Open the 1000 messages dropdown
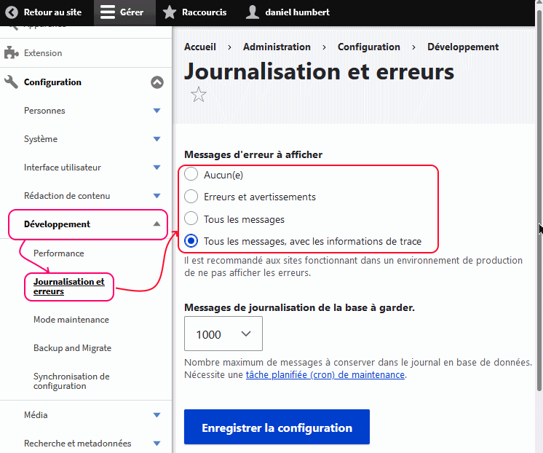The height and width of the screenshot is (453, 543). pos(223,334)
